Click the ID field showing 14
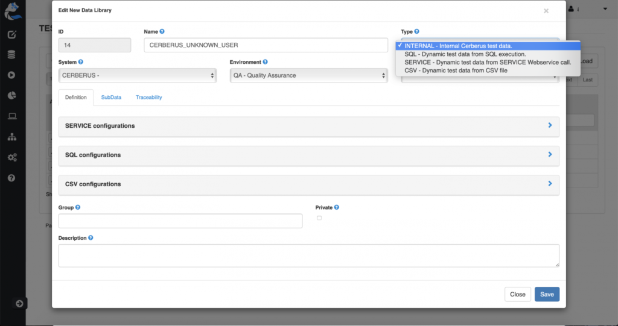 click(x=95, y=45)
